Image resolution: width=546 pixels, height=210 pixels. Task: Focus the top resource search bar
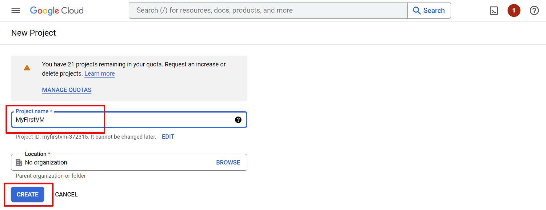tap(268, 10)
